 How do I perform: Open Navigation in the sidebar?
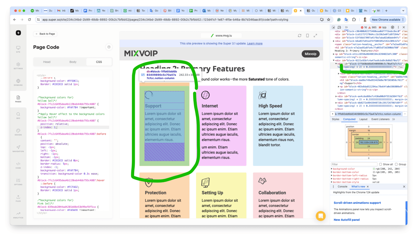pyautogui.click(x=18, y=149)
